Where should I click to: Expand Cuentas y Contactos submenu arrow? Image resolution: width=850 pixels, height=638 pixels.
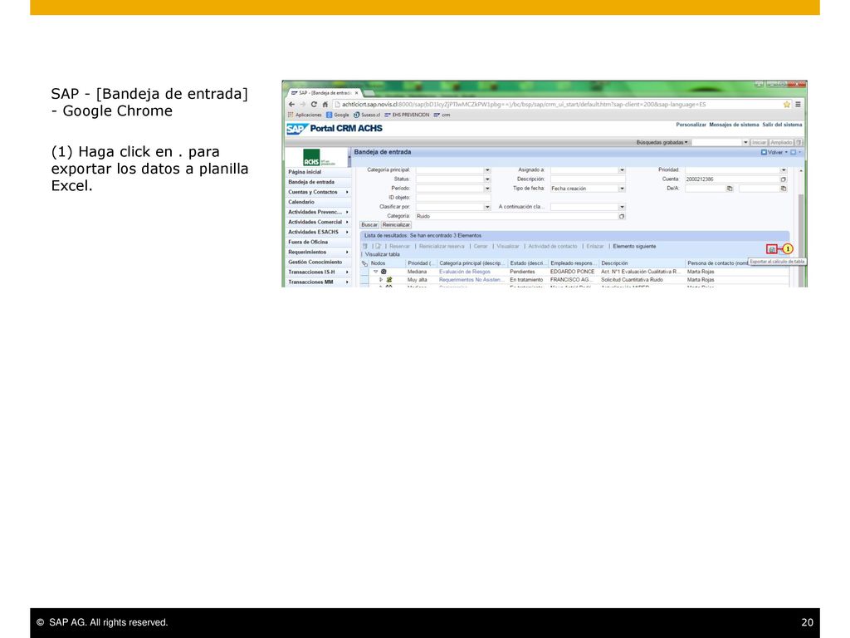coord(347,192)
